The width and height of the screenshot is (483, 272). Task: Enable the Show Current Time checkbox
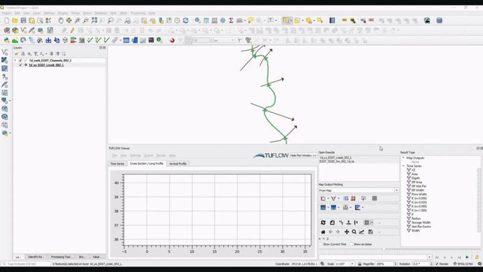(321, 244)
